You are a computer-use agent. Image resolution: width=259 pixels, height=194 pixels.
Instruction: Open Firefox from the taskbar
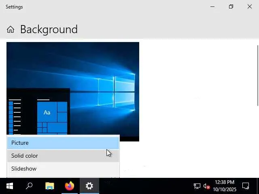(70, 186)
